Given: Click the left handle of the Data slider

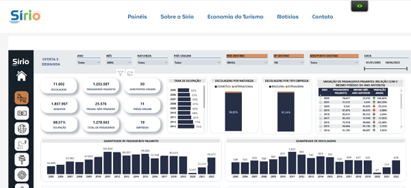Looking at the screenshot, I should (x=364, y=69).
